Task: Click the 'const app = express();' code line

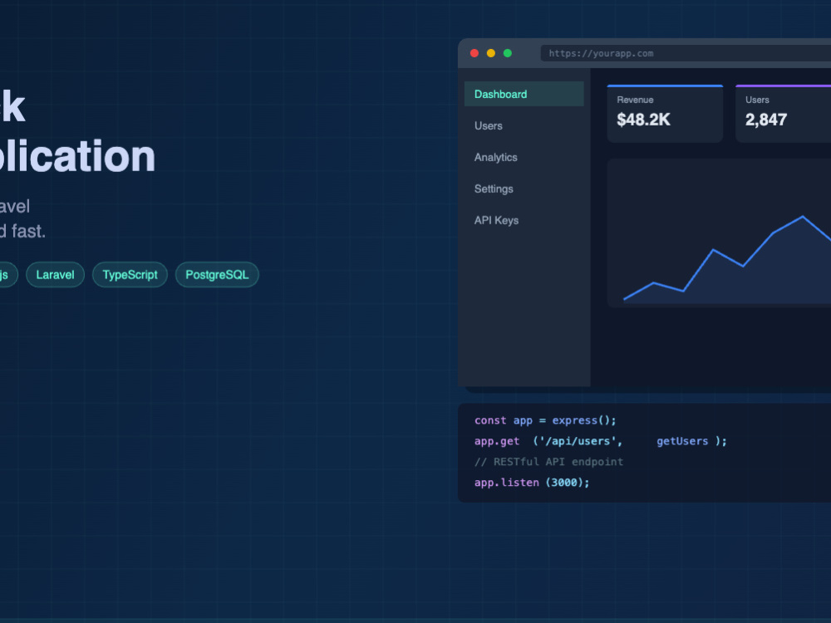Action: click(545, 420)
